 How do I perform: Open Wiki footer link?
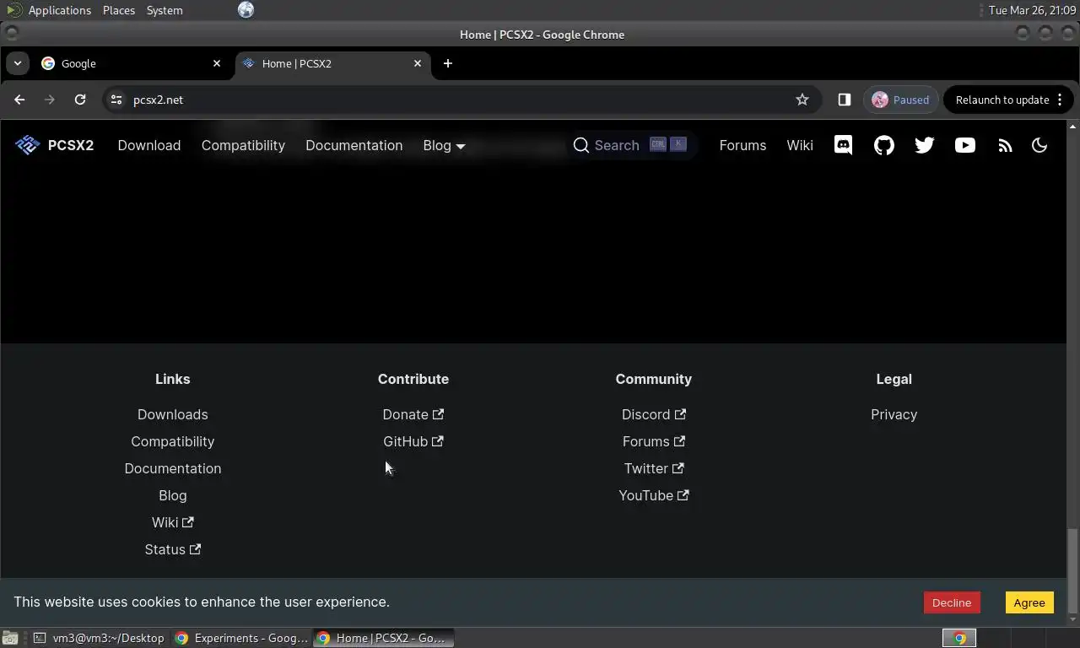point(173,522)
